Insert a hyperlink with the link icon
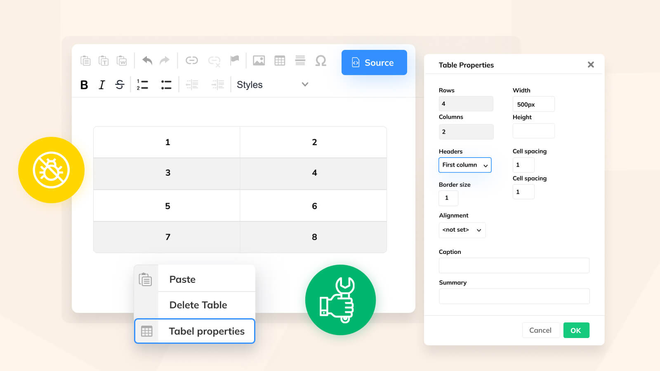 pyautogui.click(x=192, y=61)
